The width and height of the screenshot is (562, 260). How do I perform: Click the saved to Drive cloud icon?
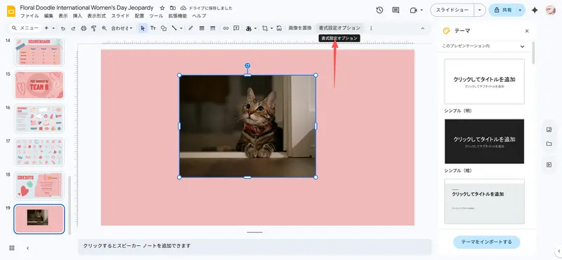(183, 8)
